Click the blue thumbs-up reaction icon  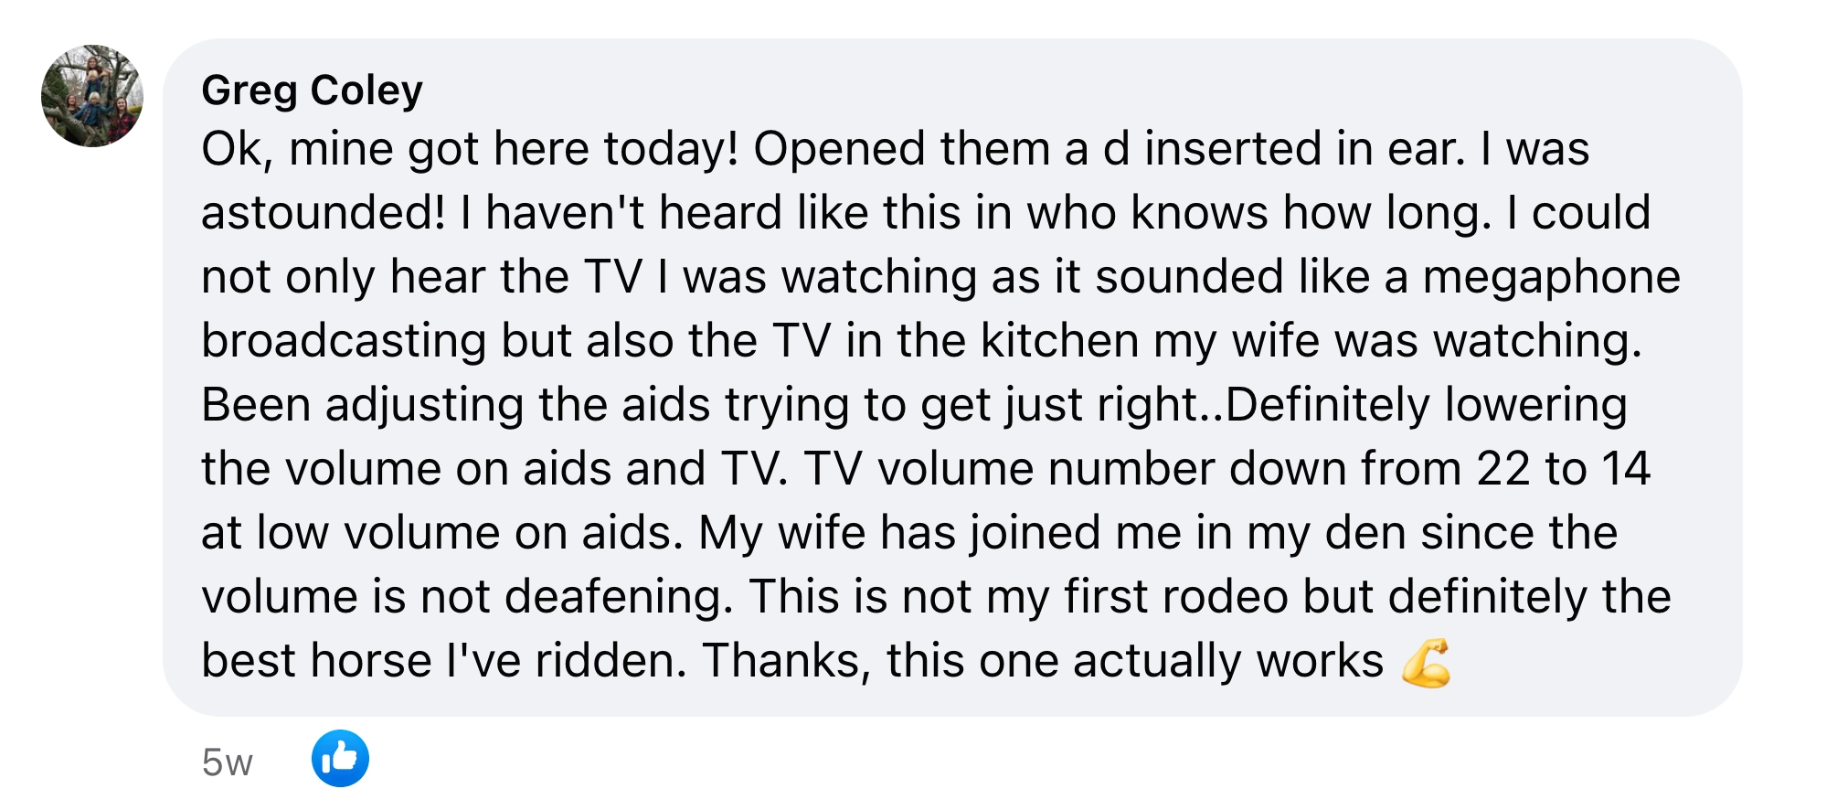click(340, 759)
